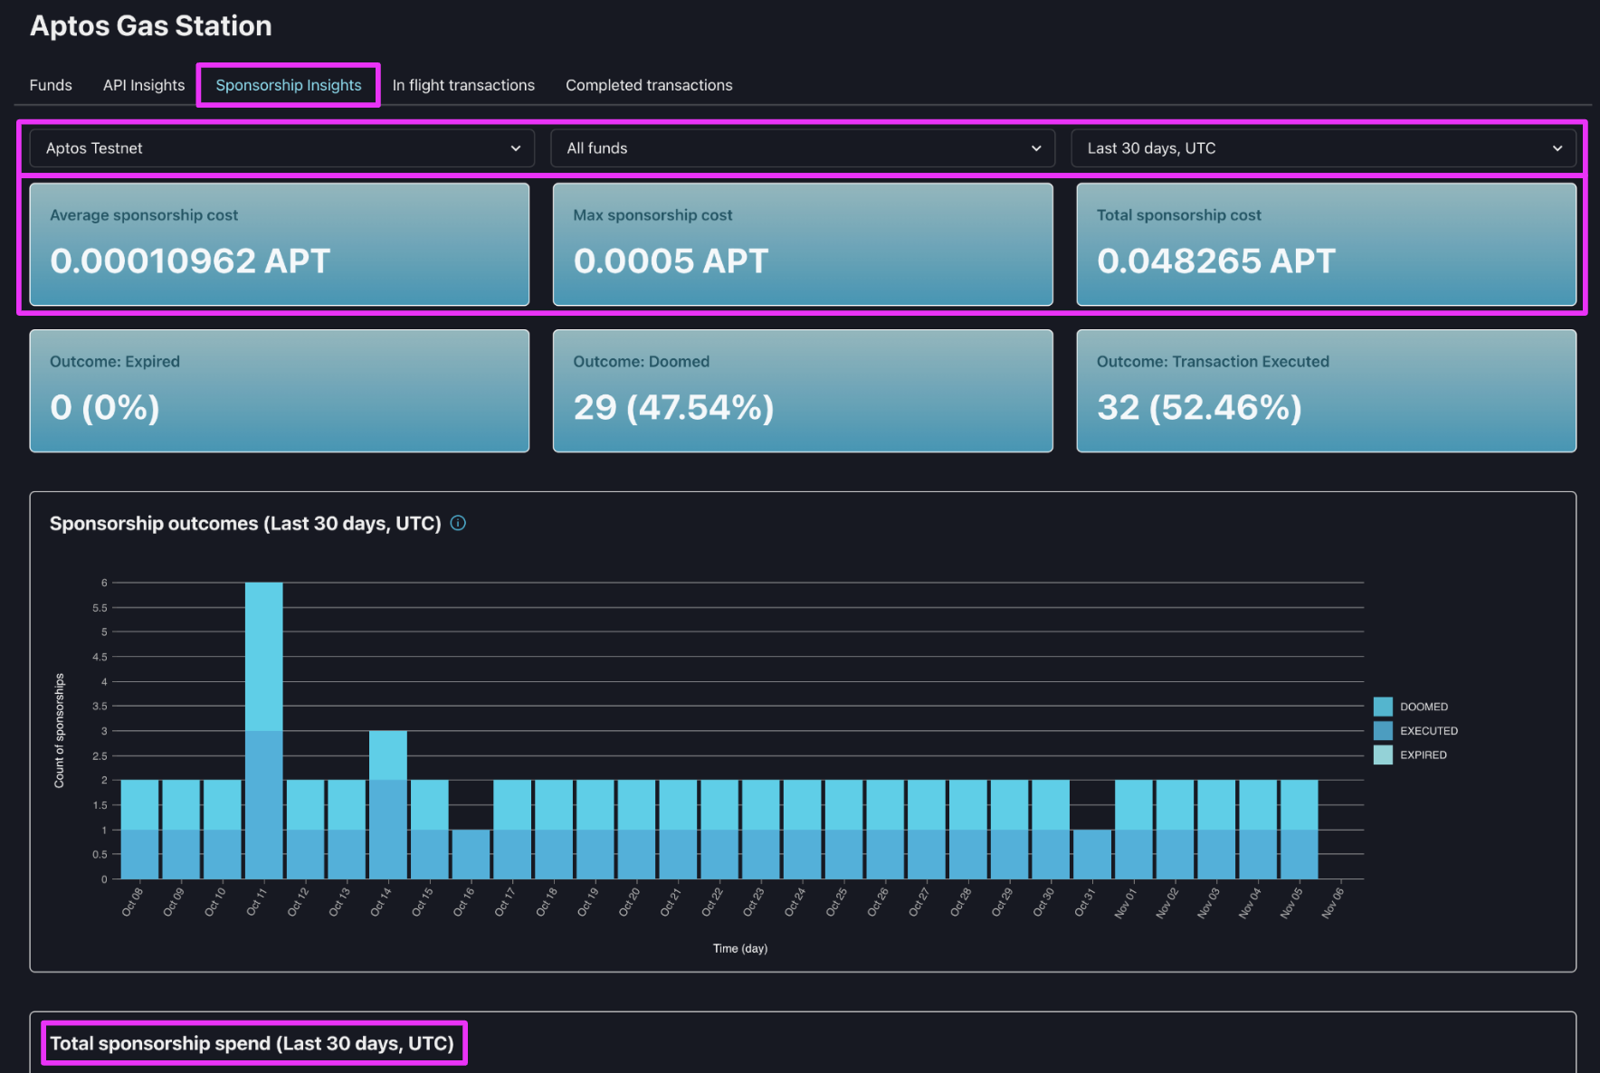Click the Oct 20 bar
The width and height of the screenshot is (1600, 1073).
point(636,829)
